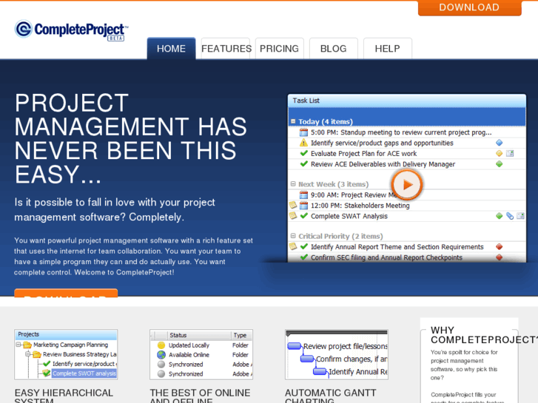The height and width of the screenshot is (403, 538).
Task: Collapse Marketing Campaign Planning folder in Projects thumbnail
Action: [x=19, y=345]
